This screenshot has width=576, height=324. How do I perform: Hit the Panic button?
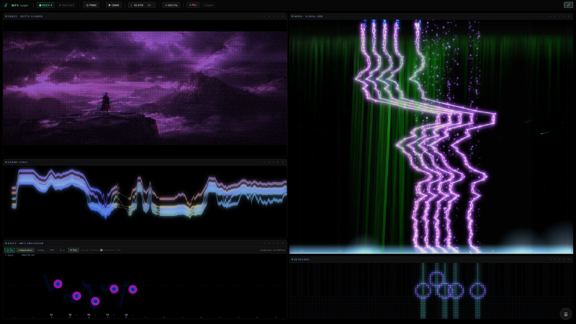(x=91, y=5)
